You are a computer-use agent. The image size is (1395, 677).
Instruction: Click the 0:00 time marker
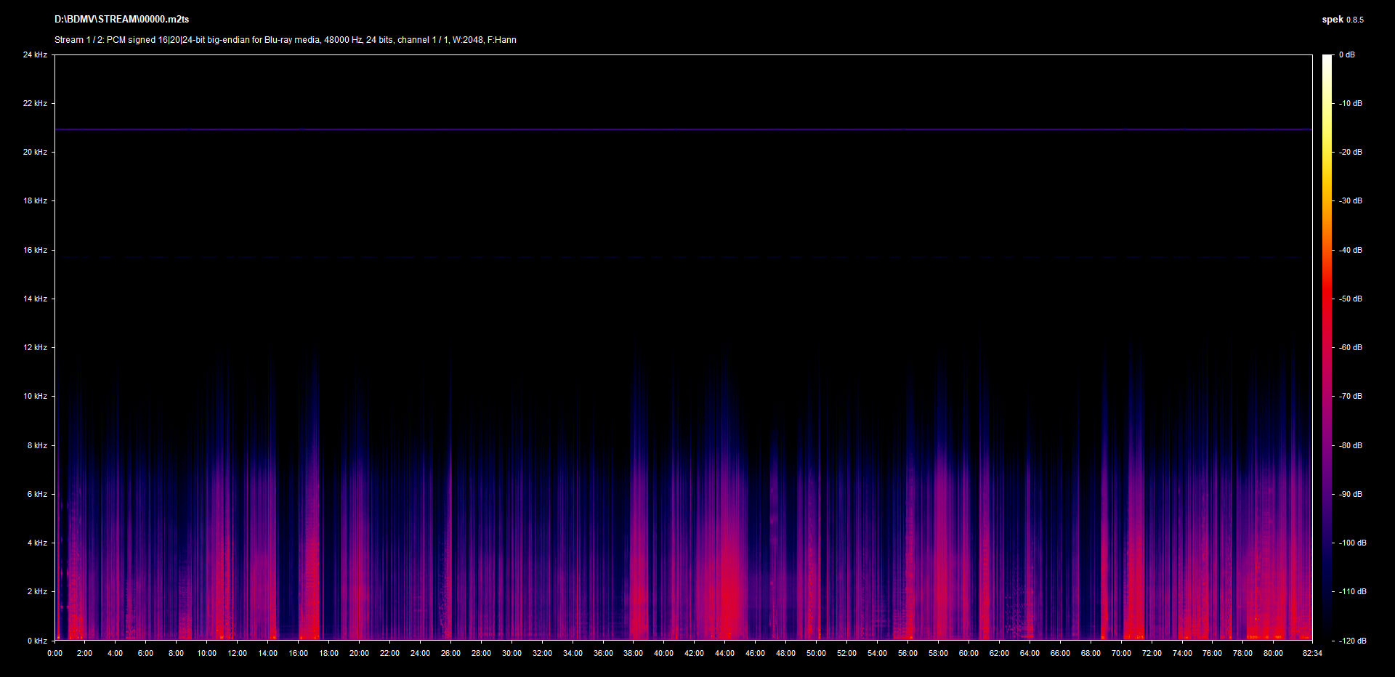point(54,653)
